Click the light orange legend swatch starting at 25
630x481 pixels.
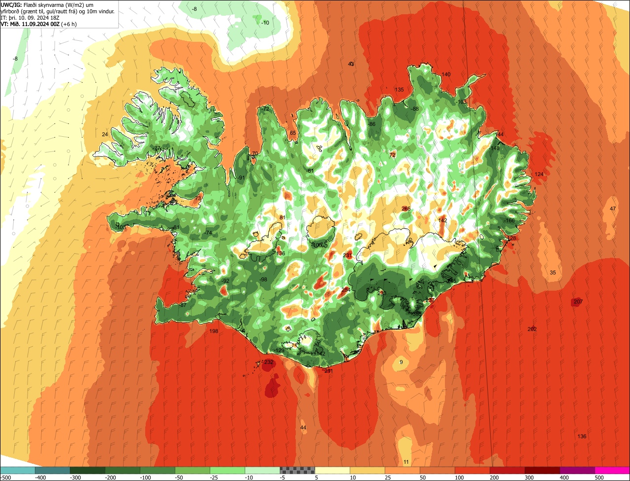coord(402,470)
